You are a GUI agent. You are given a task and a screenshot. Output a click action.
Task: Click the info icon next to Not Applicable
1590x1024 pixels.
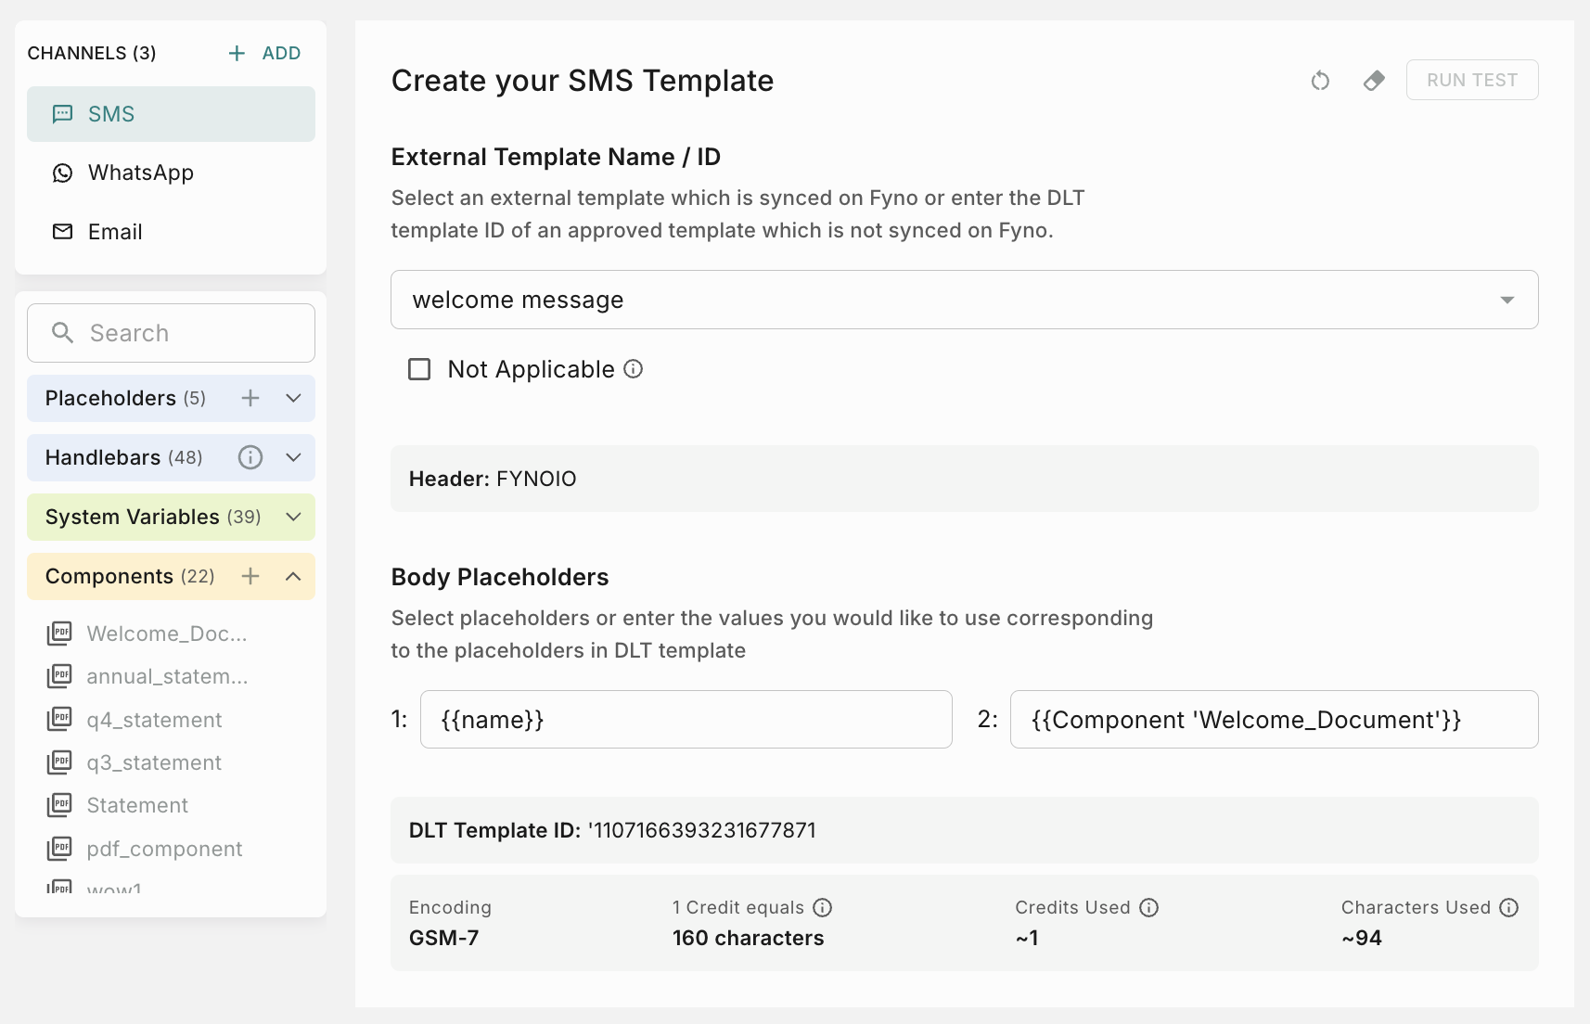point(634,369)
